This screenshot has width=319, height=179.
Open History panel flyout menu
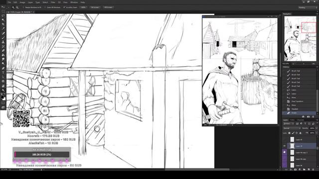(317, 67)
